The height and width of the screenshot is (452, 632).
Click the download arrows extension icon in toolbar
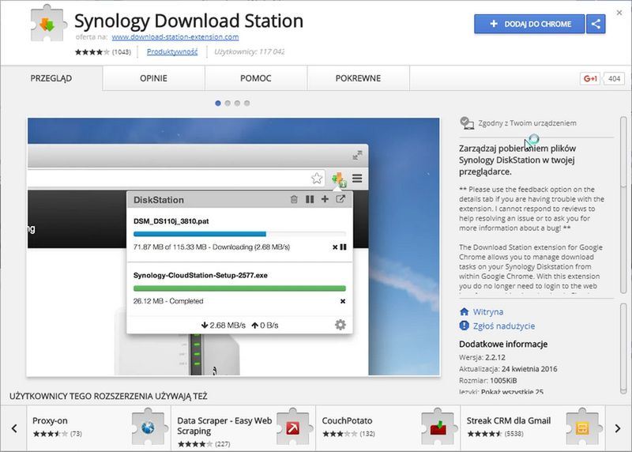(x=339, y=179)
